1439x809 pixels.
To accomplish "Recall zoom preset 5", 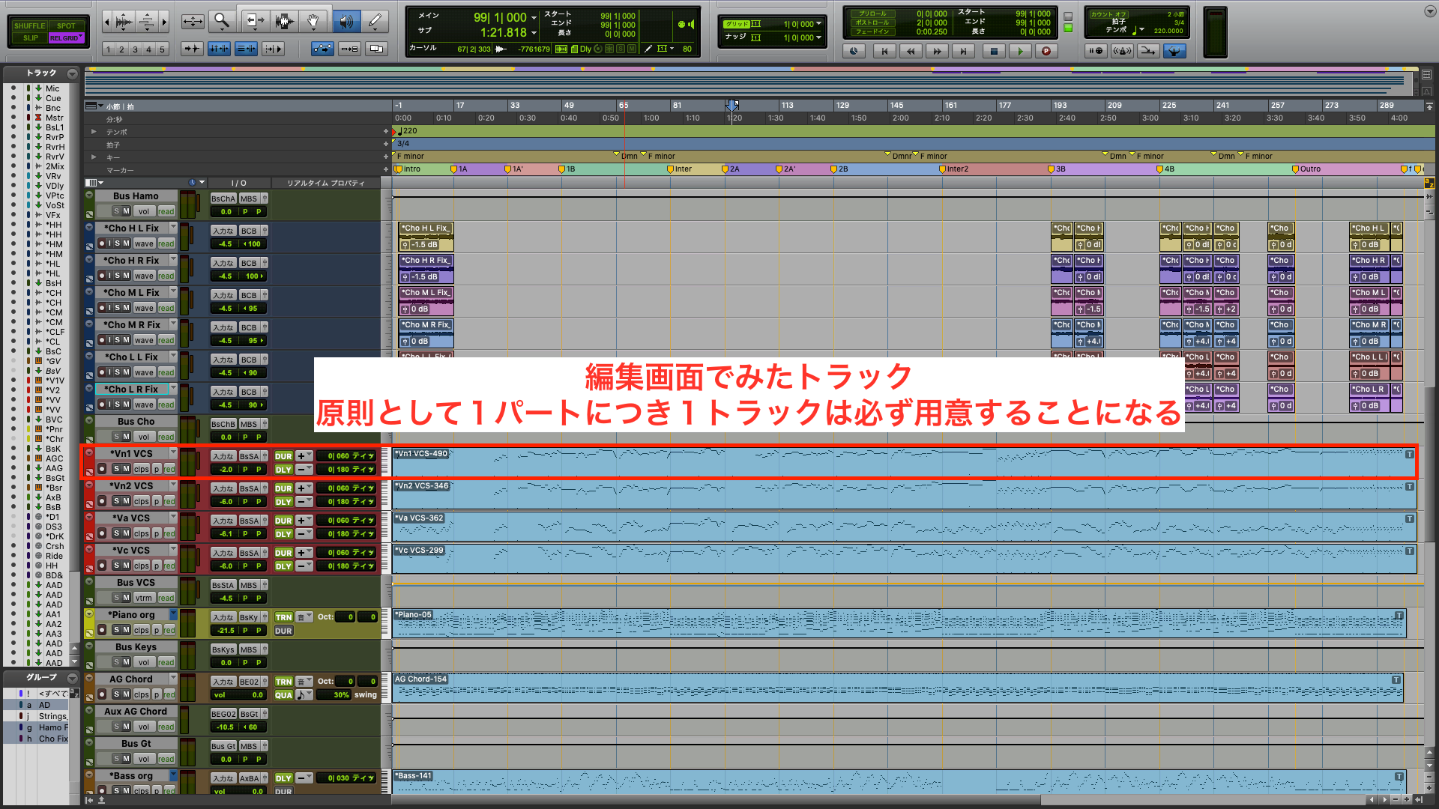I will (x=162, y=49).
